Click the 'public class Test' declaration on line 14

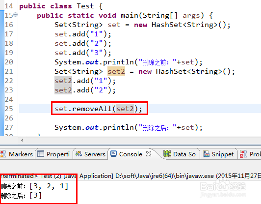coord(61,6)
